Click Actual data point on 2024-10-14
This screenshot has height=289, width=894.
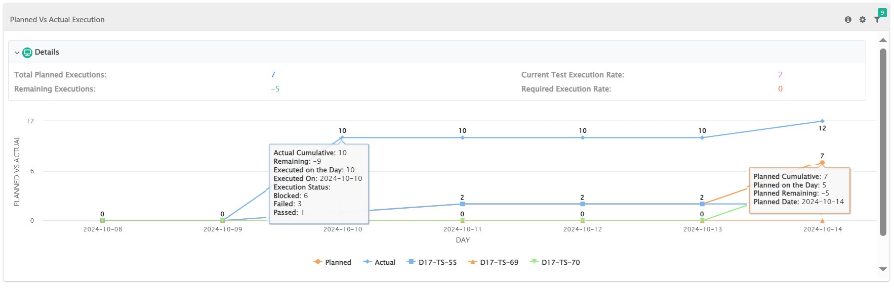pyautogui.click(x=822, y=121)
